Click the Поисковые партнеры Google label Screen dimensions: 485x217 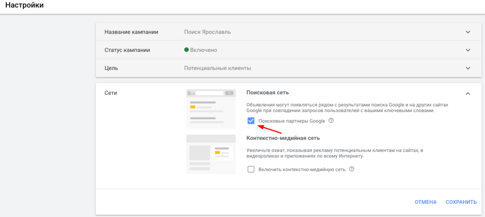[x=291, y=121]
